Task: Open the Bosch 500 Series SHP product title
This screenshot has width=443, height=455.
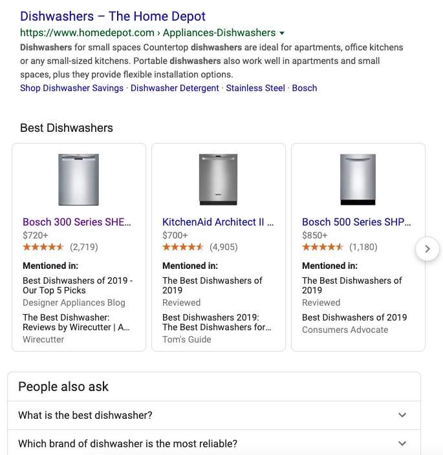Action: pyautogui.click(x=356, y=222)
